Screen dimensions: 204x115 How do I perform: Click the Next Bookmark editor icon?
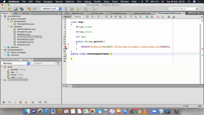click(x=136, y=17)
